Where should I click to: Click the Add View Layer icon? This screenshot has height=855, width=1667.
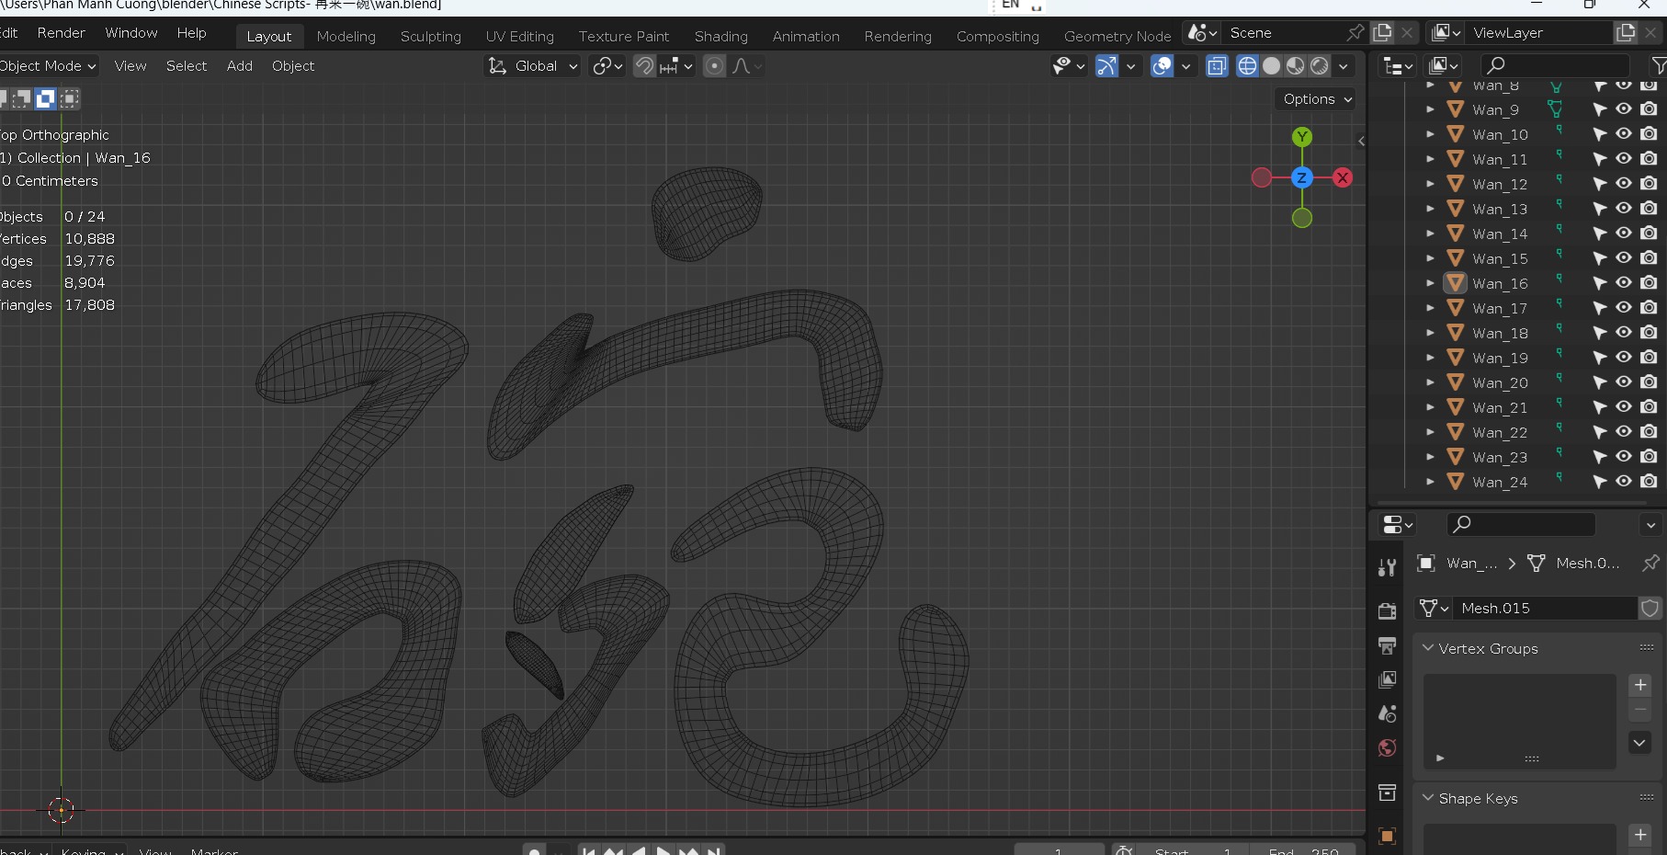1626,33
